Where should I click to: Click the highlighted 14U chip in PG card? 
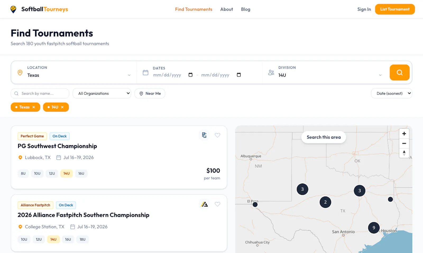tap(66, 173)
